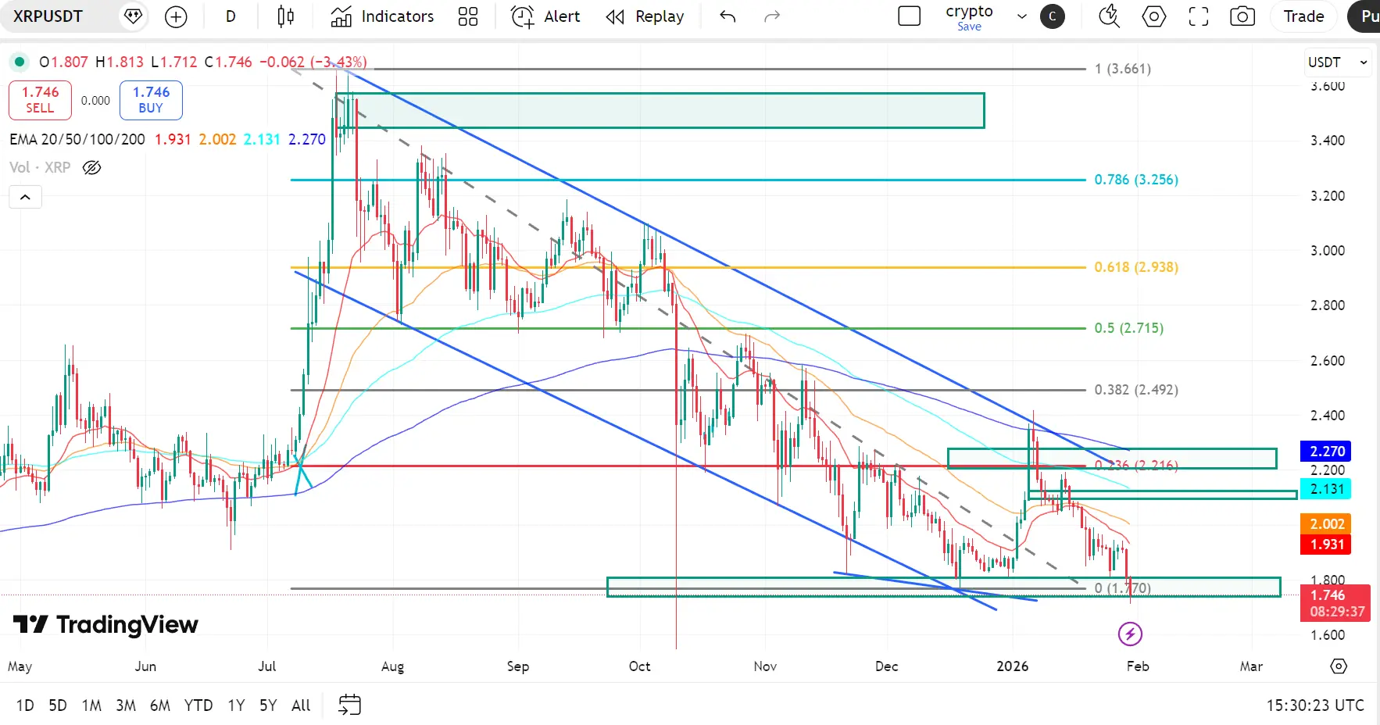
Task: Expand the layout options chevron
Action: point(1022,16)
